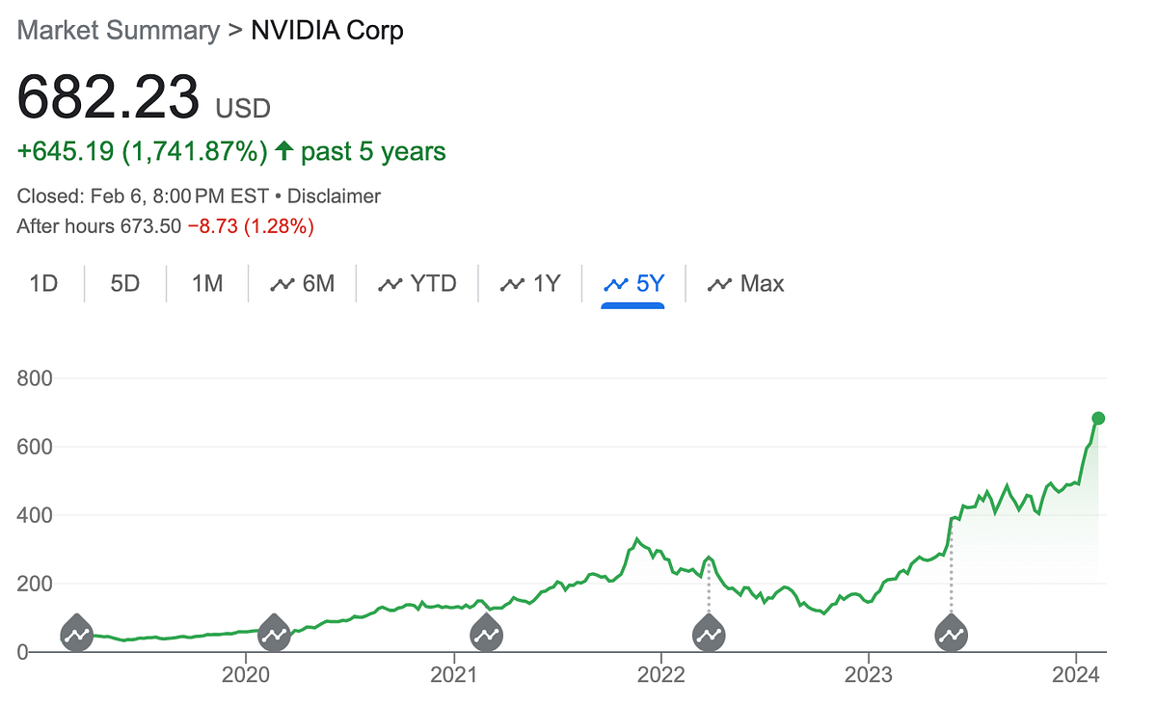Open the Market Summary breadcrumb link
1157x703 pixels.
117,30
